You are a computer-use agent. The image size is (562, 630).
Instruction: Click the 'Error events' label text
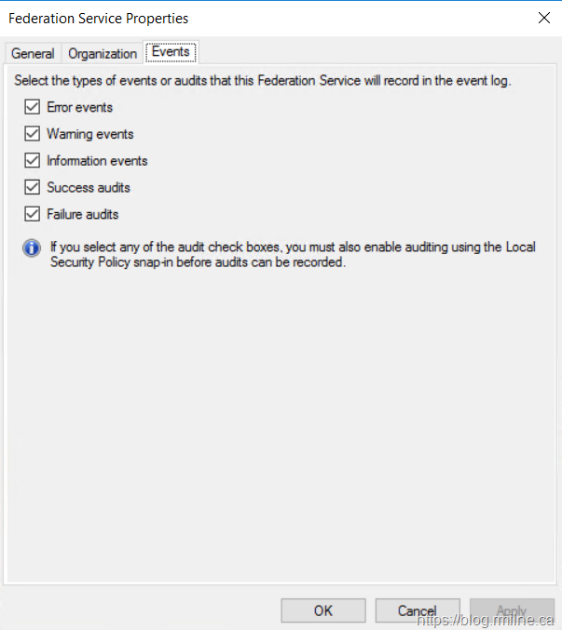tap(80, 107)
